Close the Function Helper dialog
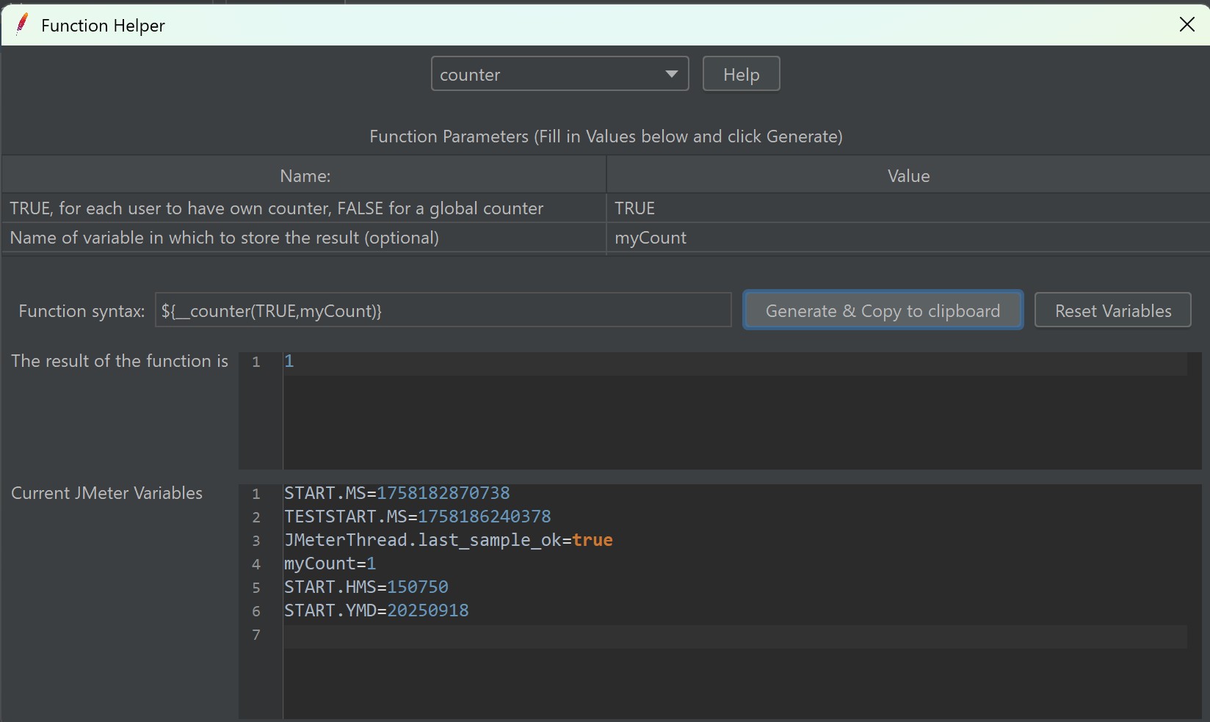 [x=1187, y=25]
